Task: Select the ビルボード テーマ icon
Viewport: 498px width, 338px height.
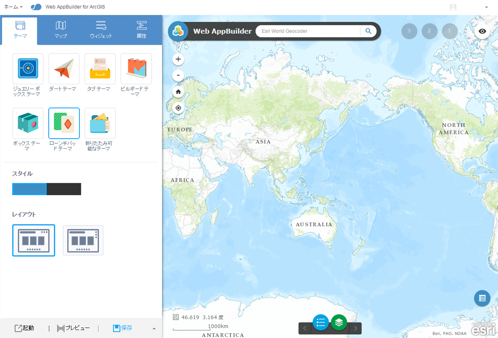Action: tap(136, 68)
